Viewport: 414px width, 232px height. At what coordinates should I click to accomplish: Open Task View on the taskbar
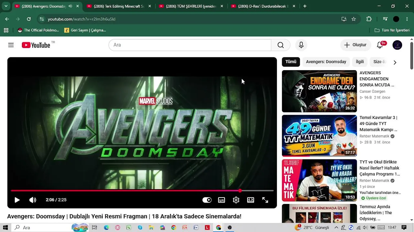pos(94,227)
